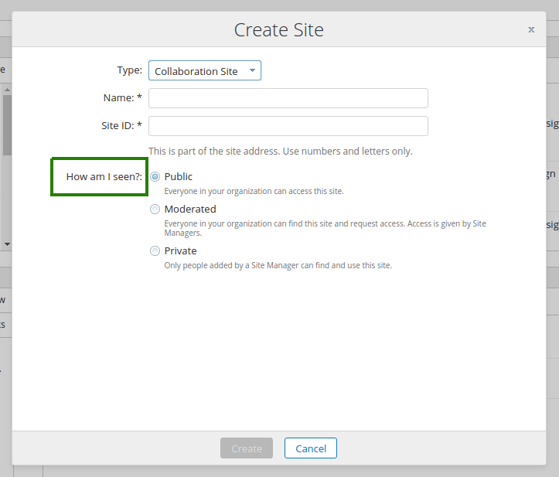Click the background list scrollbar thumb
This screenshot has width=559, height=477.
point(7,124)
